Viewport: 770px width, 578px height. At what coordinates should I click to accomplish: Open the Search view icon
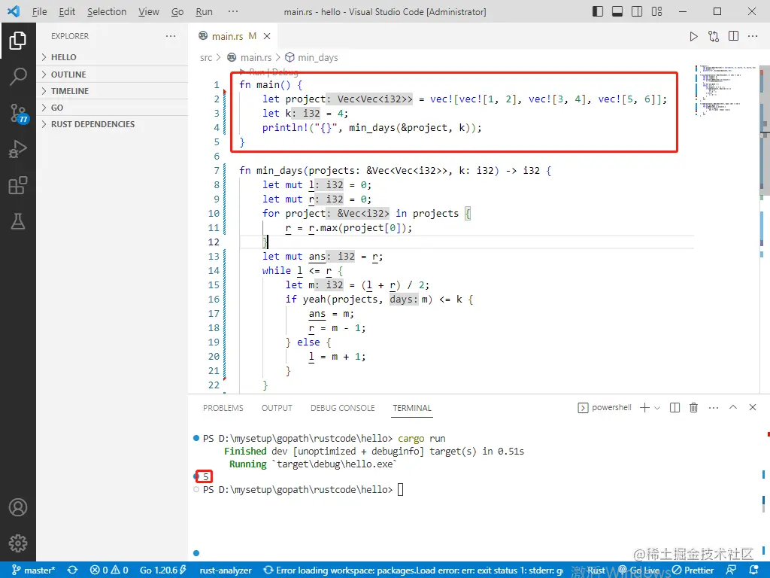18,77
